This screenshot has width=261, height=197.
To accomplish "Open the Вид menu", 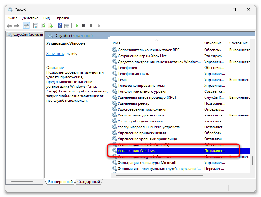I will coord(46,18).
